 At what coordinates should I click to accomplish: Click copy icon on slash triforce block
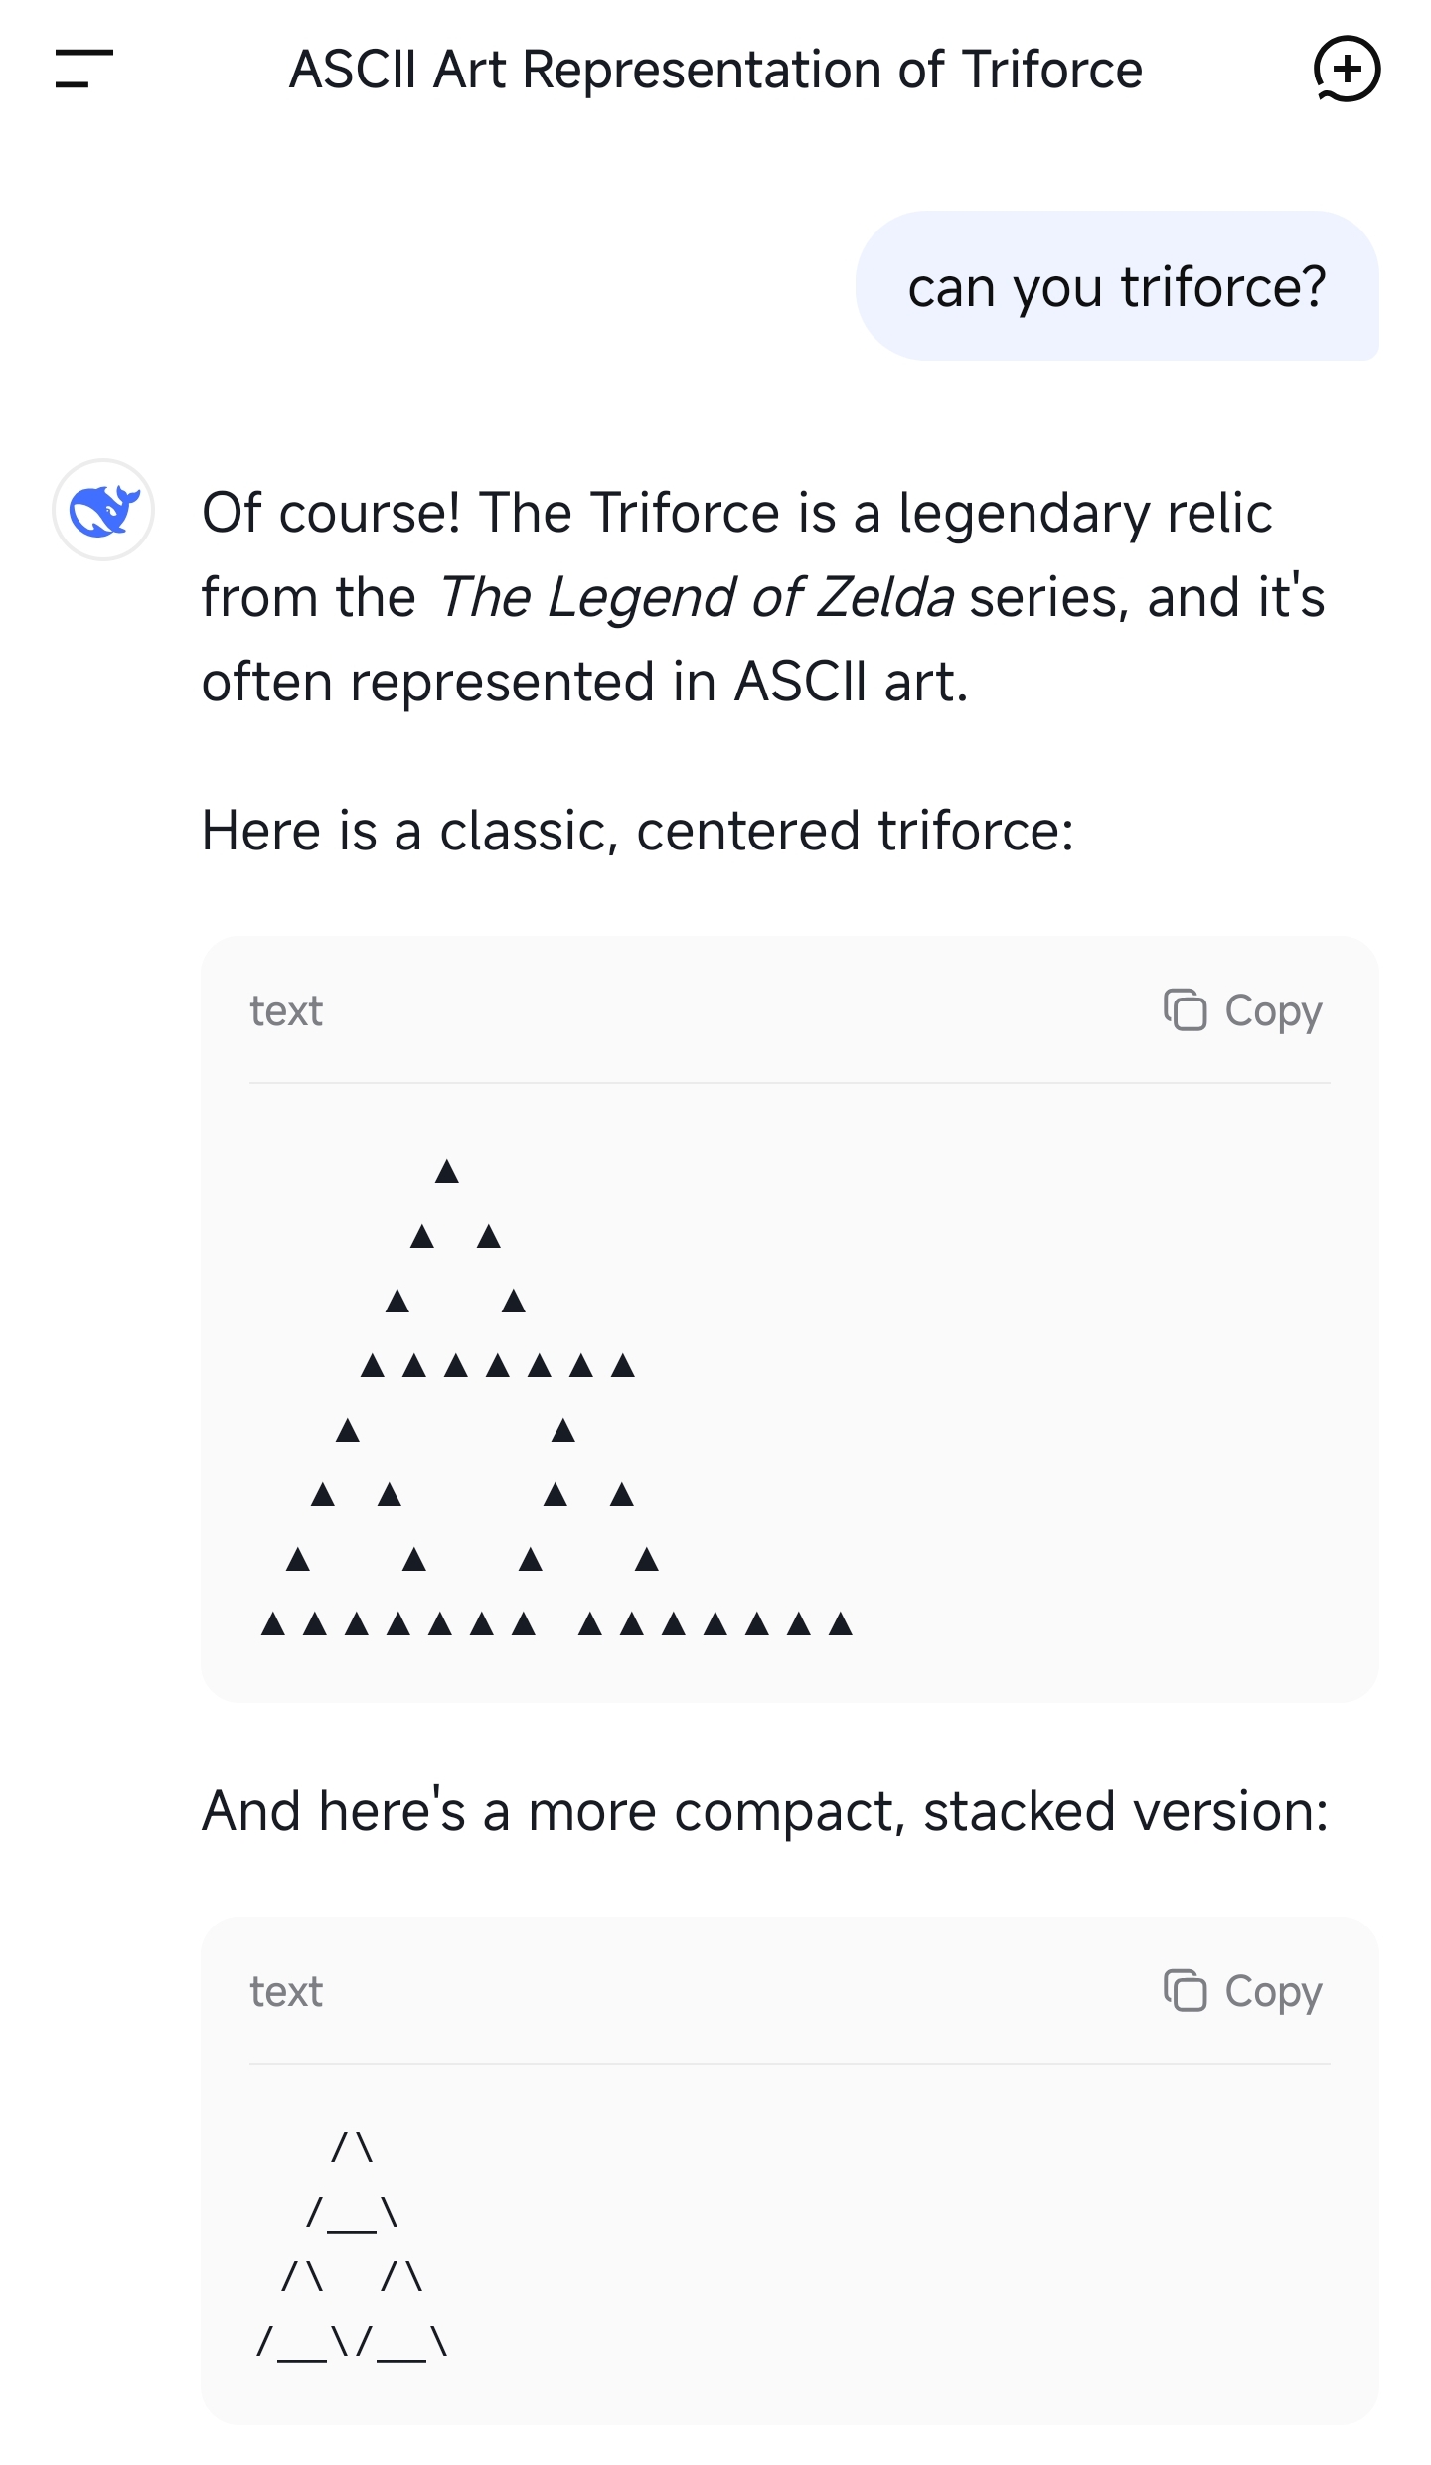(1185, 1991)
